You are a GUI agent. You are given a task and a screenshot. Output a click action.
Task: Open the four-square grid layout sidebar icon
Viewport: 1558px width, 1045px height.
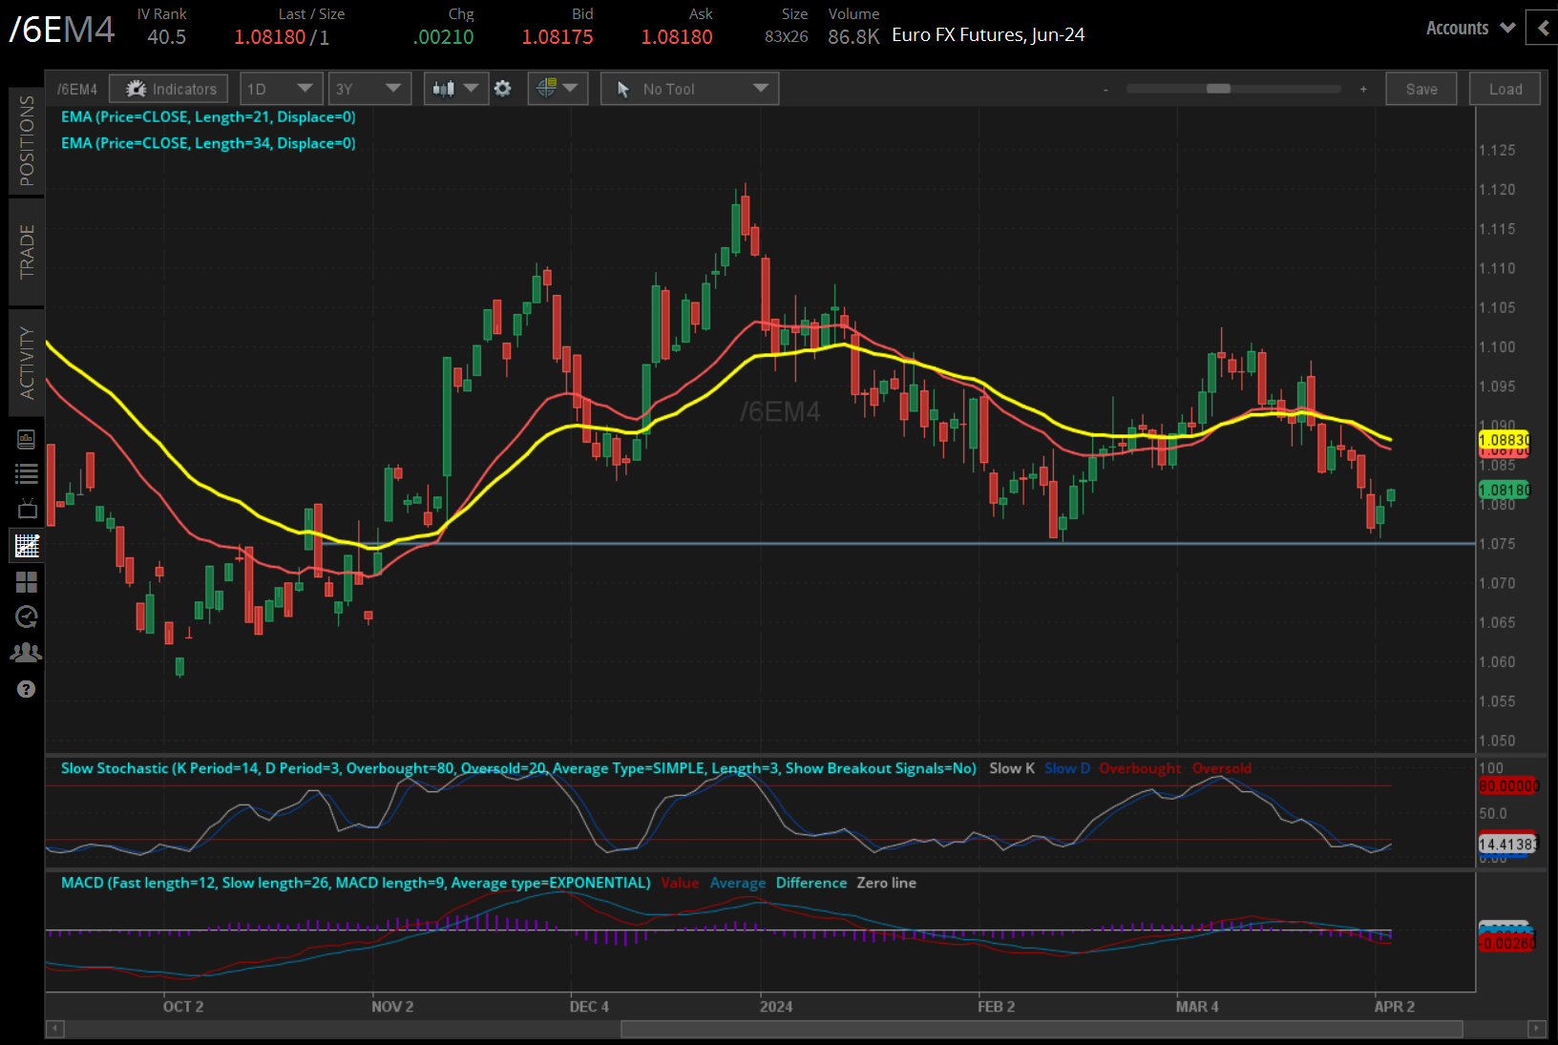(x=27, y=582)
